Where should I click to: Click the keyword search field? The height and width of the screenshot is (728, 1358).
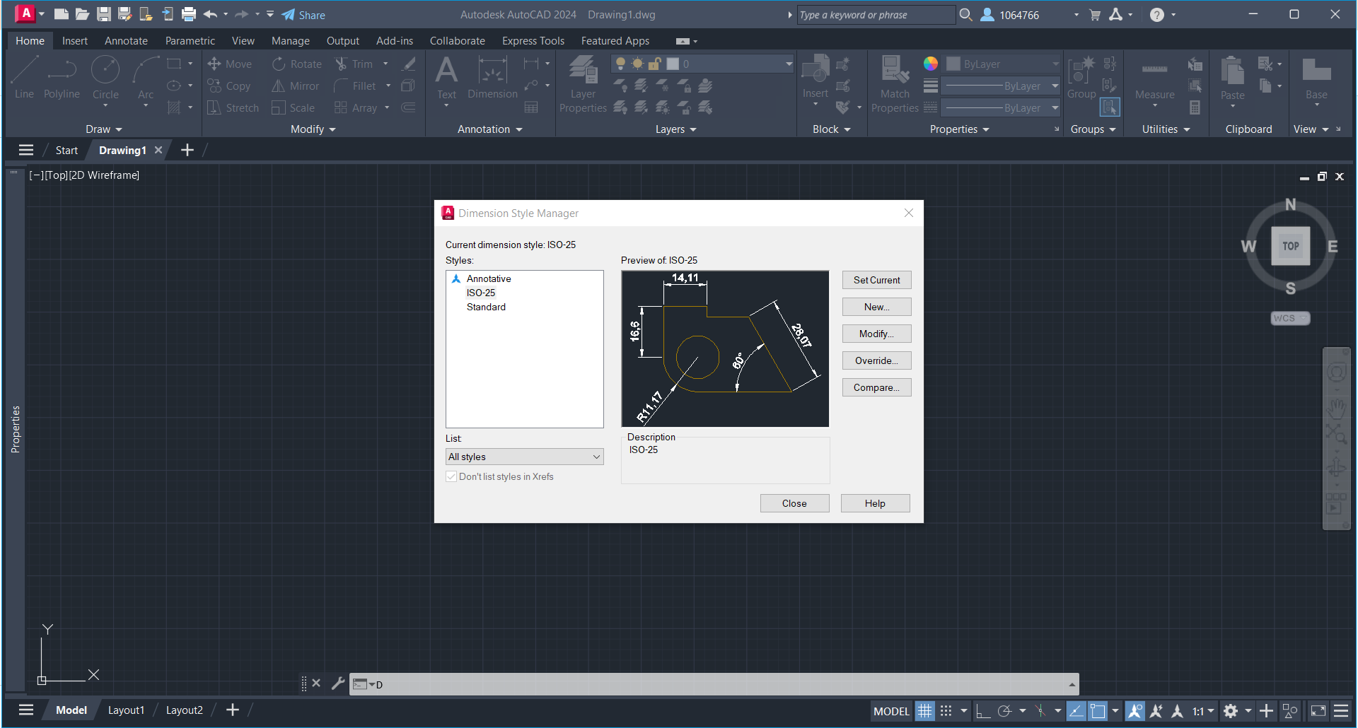tap(876, 15)
